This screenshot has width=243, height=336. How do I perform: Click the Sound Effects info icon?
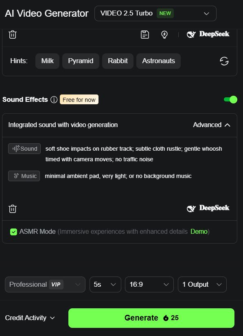(54, 100)
